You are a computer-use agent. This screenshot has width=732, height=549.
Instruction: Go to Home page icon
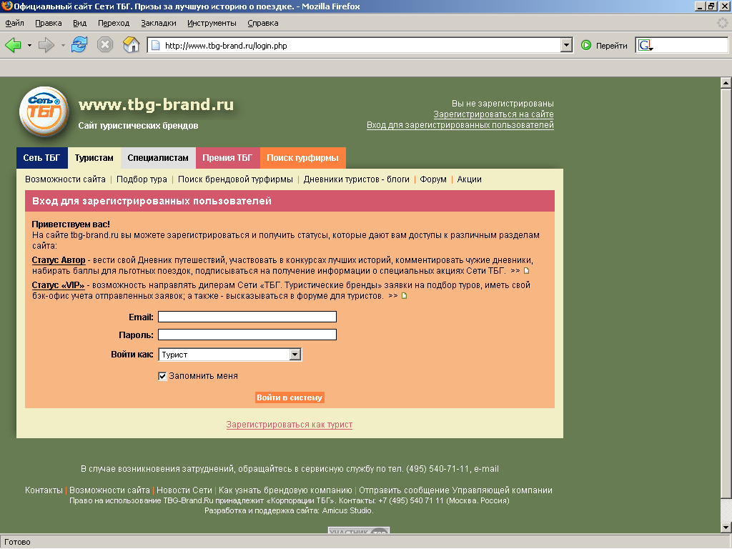click(x=132, y=45)
